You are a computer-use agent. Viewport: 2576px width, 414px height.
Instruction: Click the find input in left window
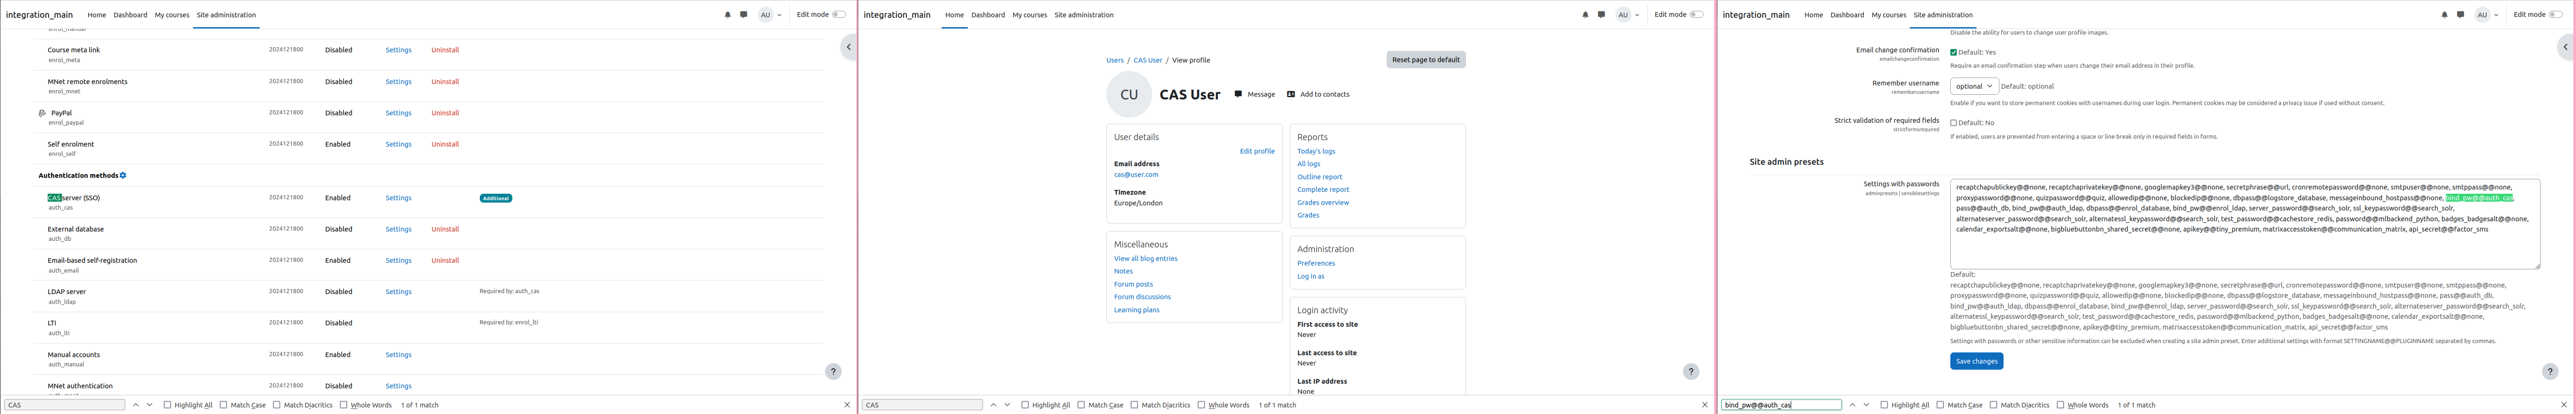pyautogui.click(x=65, y=405)
